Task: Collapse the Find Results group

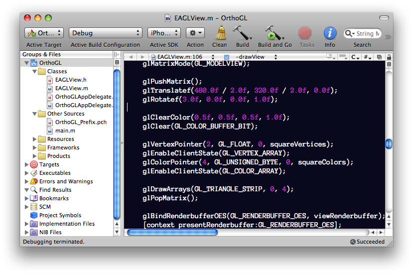Action: [26, 190]
